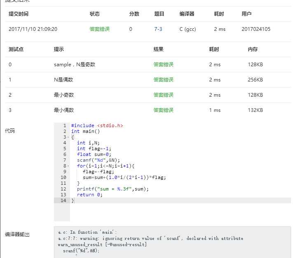Click user ID 2017024105
This screenshot has height=258, width=296.
pos(256,29)
